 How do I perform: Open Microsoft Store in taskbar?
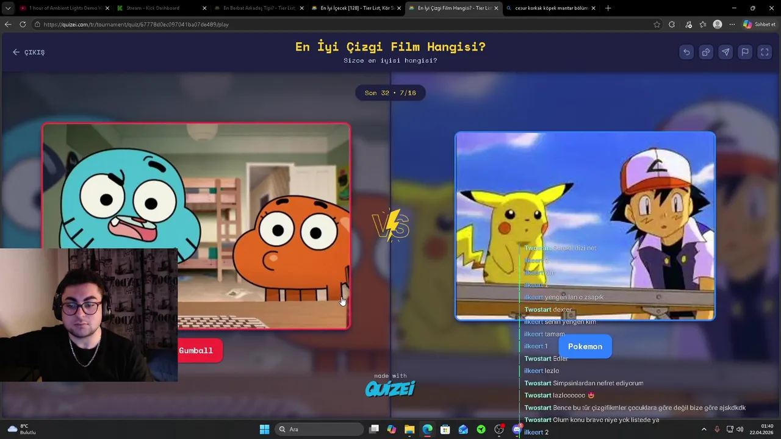click(x=445, y=429)
